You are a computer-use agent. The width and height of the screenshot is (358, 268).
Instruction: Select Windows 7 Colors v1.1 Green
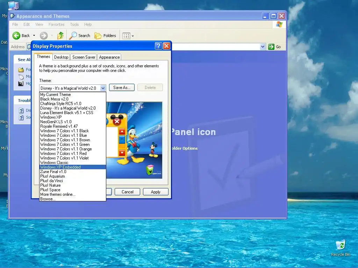point(73,144)
